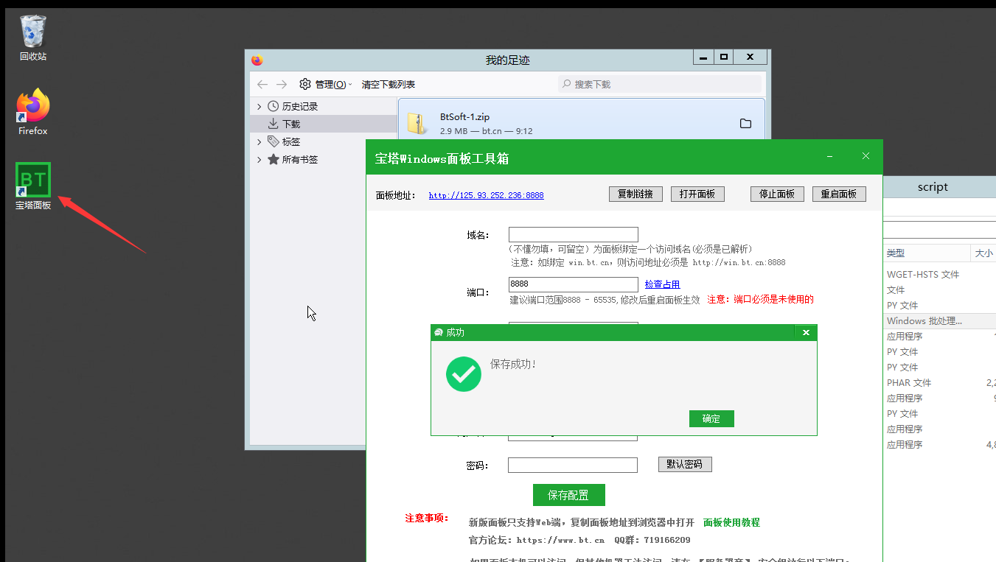
Task: Maximize the 我的足迹 window
Action: pos(724,57)
